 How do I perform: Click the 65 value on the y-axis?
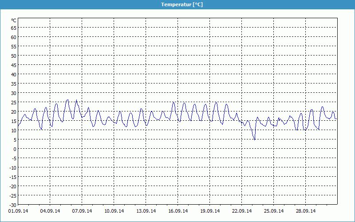(13, 28)
